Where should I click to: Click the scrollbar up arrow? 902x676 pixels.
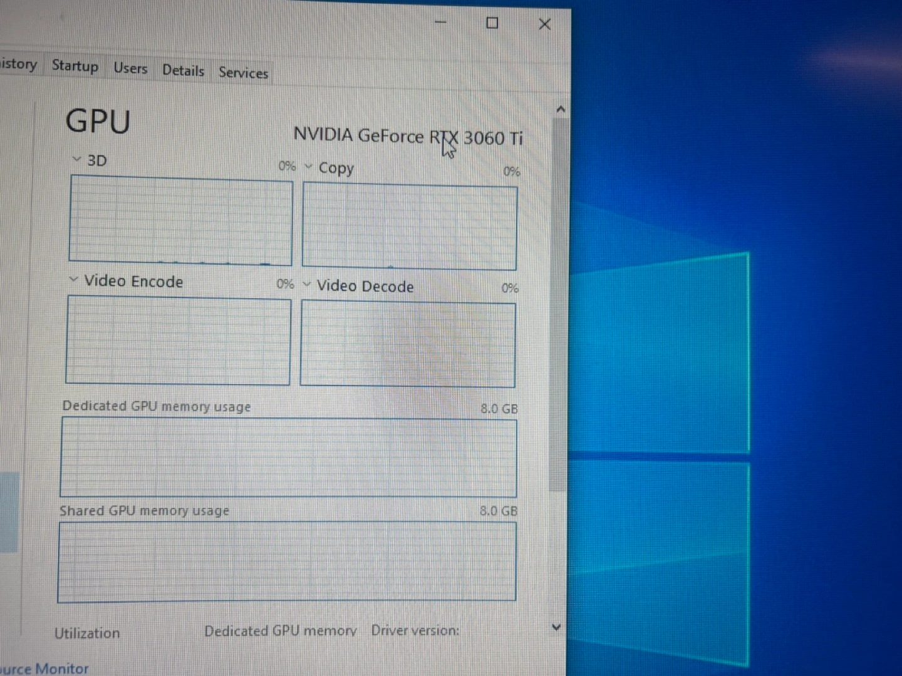(x=561, y=110)
